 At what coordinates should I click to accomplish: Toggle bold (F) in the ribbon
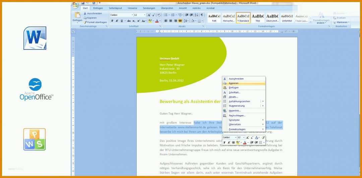(112, 21)
